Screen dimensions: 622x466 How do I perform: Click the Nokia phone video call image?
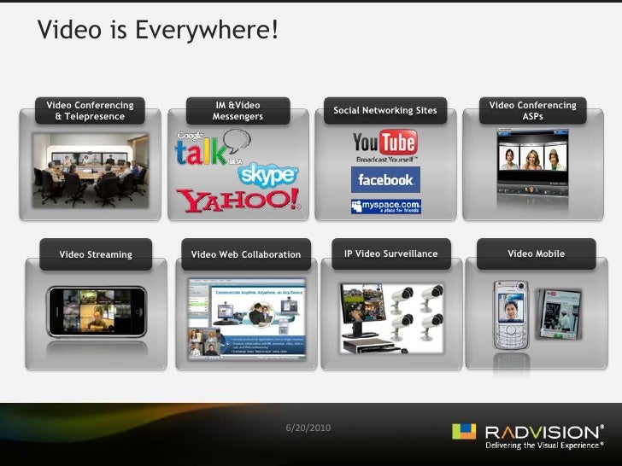pyautogui.click(x=511, y=316)
